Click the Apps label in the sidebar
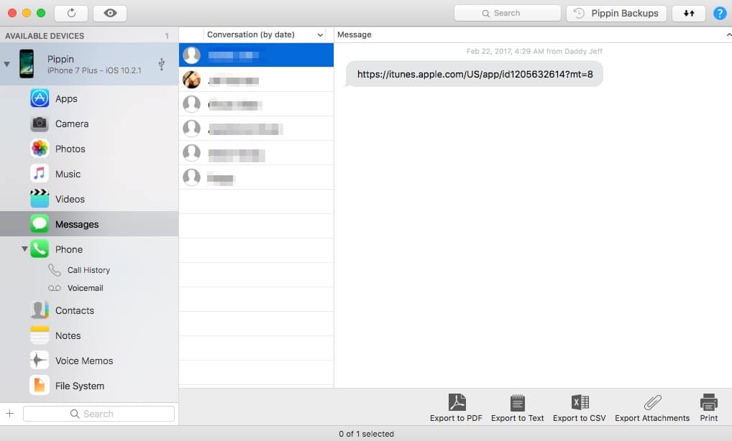Viewport: 732px width, 441px height. click(x=66, y=99)
